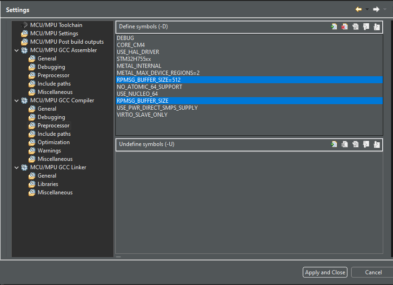Select Libraries under GCC Linker

pos(47,184)
